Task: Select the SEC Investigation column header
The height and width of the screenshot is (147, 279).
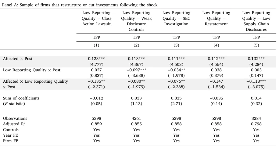Action: pyautogui.click(x=176, y=18)
